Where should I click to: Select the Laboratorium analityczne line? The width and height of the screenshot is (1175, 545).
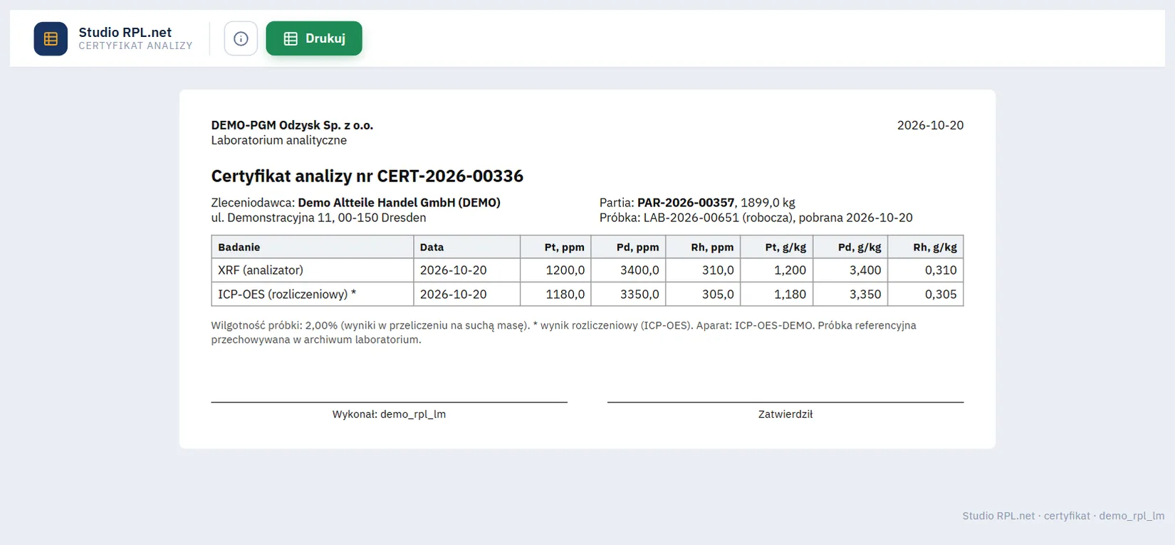pyautogui.click(x=279, y=140)
